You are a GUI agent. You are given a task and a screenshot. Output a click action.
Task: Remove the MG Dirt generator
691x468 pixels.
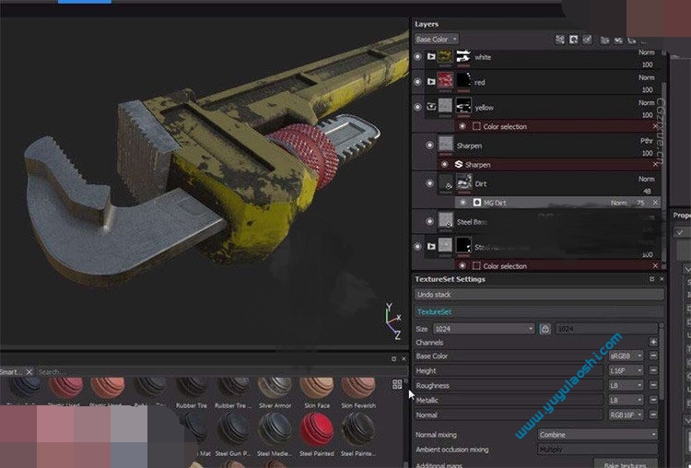tap(655, 203)
